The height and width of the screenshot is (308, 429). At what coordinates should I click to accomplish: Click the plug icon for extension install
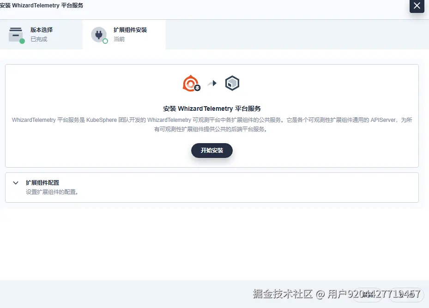coord(99,35)
